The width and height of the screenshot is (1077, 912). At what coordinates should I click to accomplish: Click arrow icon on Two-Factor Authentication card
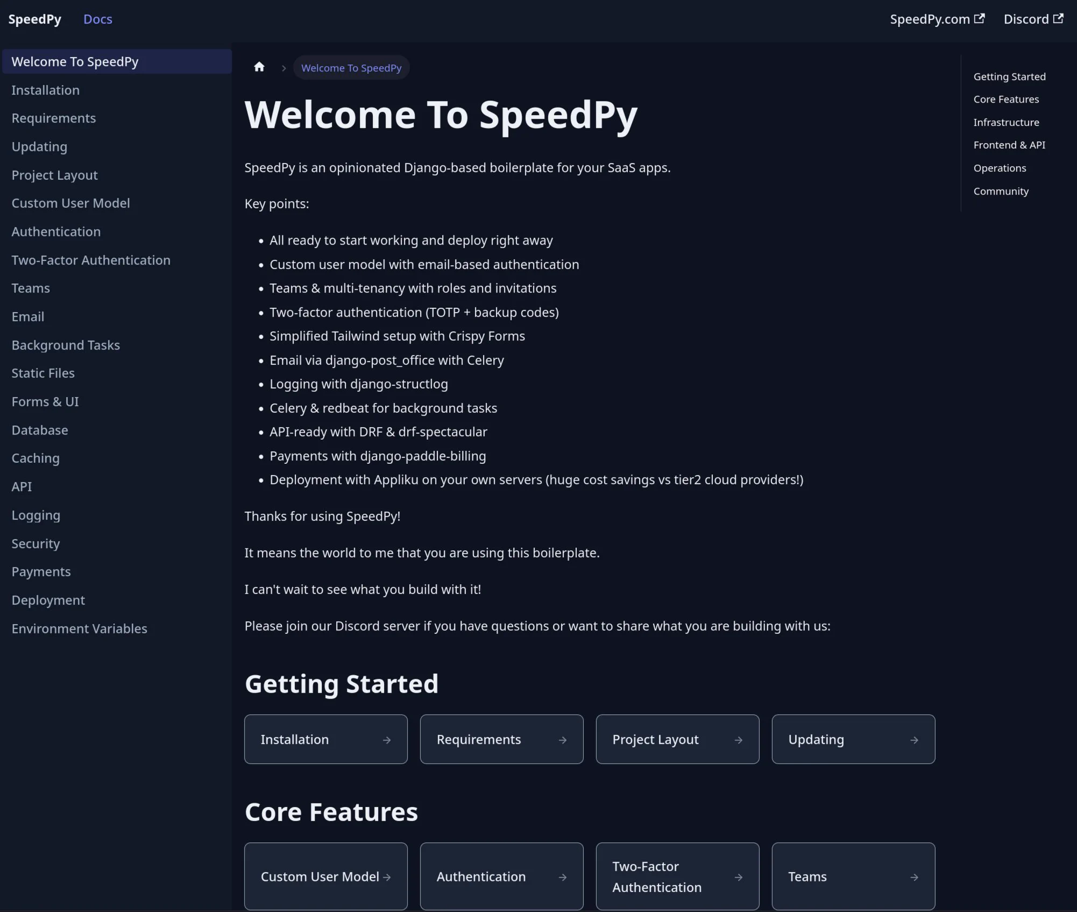(x=739, y=877)
